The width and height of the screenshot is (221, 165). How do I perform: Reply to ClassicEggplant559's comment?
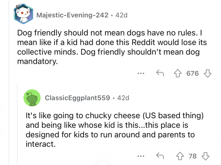click(x=159, y=156)
